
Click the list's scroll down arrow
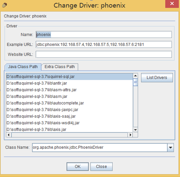tap(135, 130)
